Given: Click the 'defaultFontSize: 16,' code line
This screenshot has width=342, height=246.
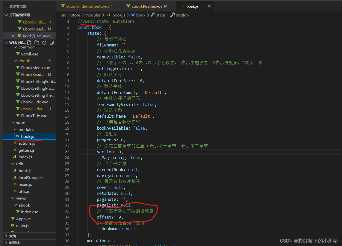Looking at the screenshot, I should click(x=121, y=81).
